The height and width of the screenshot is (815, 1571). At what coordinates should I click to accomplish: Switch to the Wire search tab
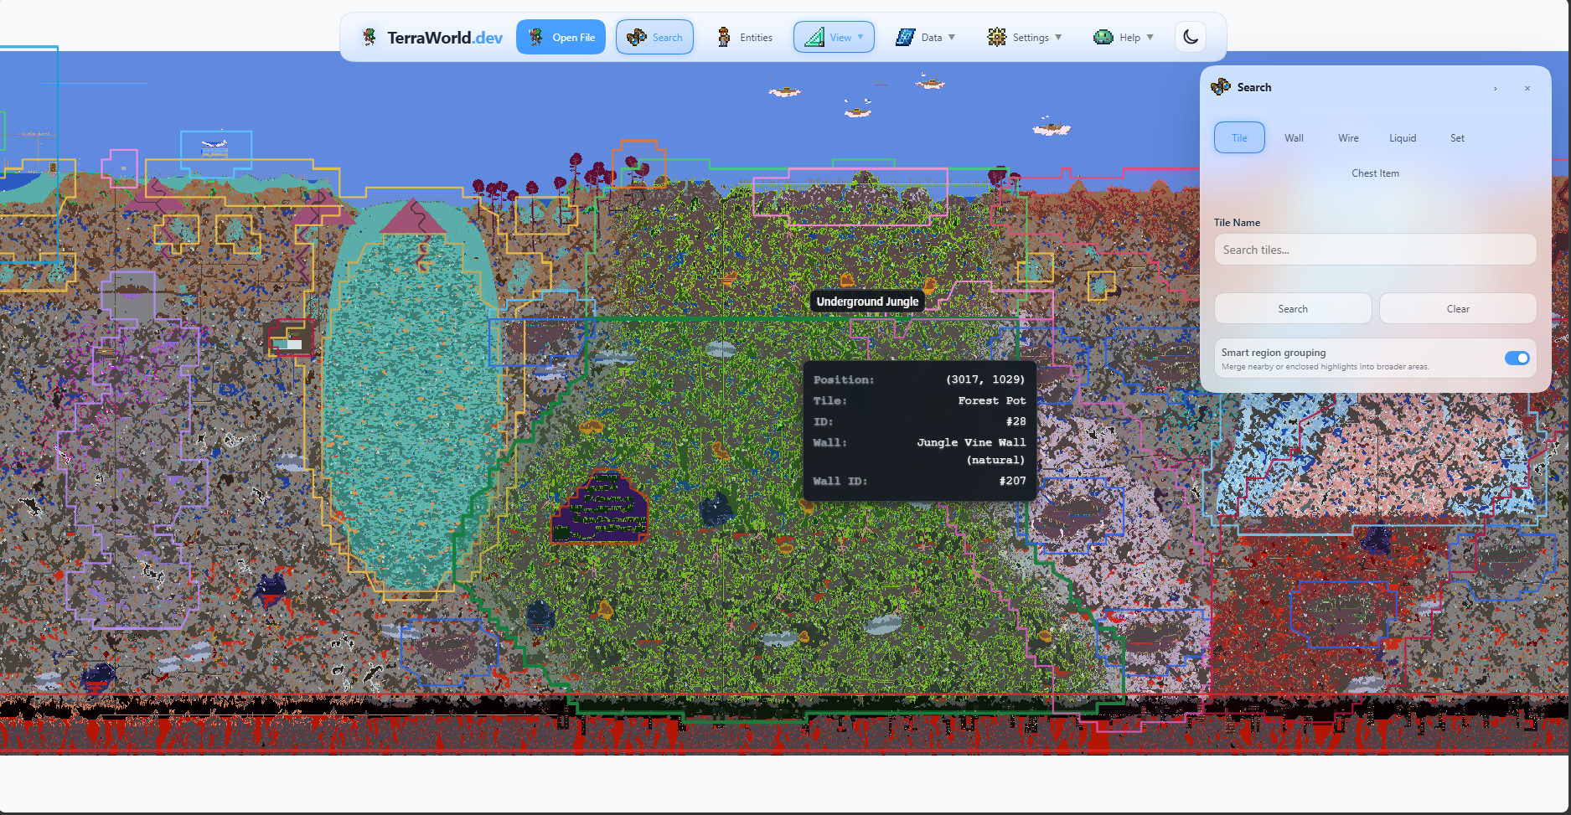1348,137
